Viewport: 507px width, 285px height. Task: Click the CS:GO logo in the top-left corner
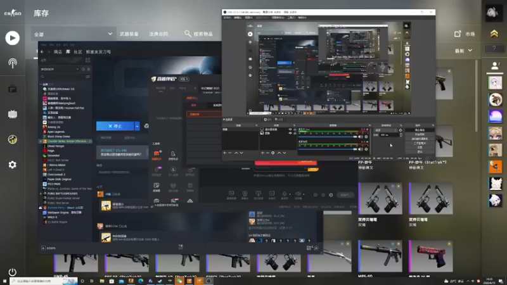tap(13, 13)
